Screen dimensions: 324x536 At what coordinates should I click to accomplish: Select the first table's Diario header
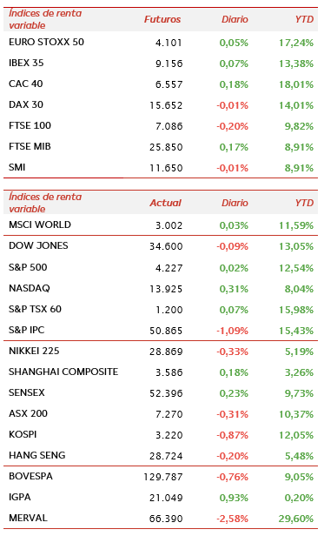coord(235,19)
